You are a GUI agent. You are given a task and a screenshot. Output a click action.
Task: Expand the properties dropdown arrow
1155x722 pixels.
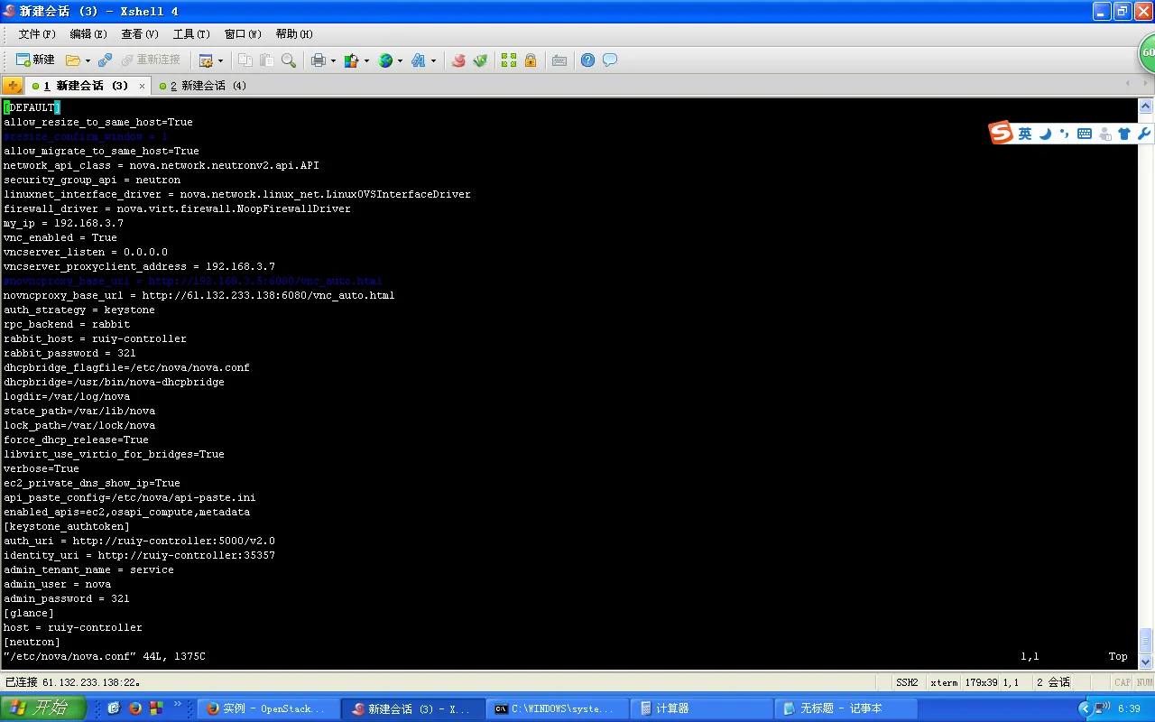point(220,60)
